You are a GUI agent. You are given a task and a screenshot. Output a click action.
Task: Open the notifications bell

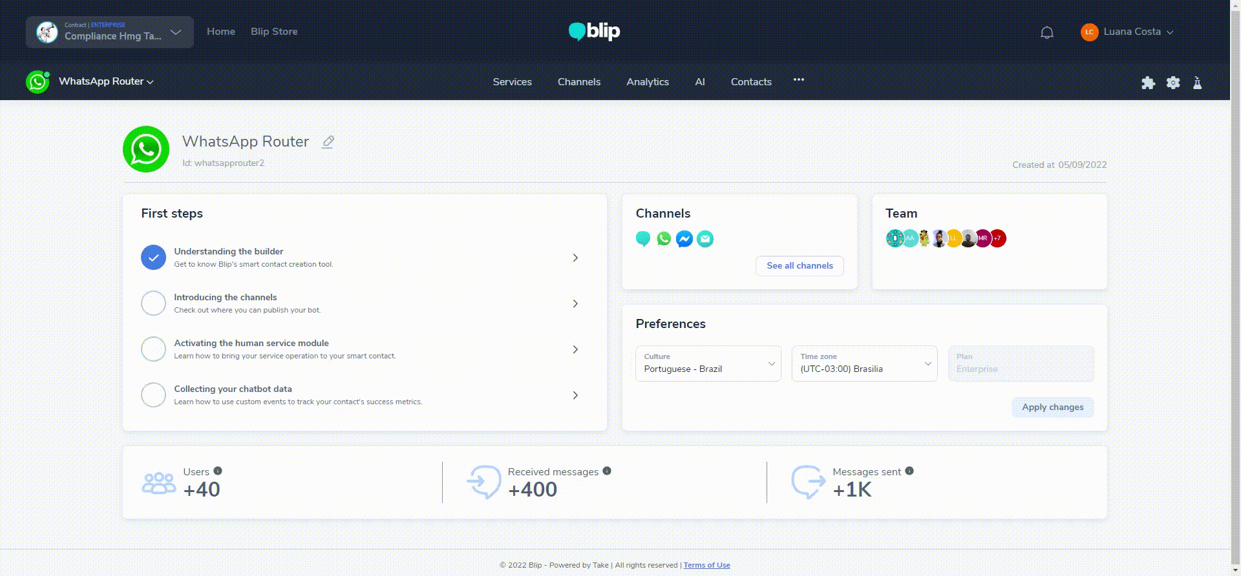(1046, 32)
